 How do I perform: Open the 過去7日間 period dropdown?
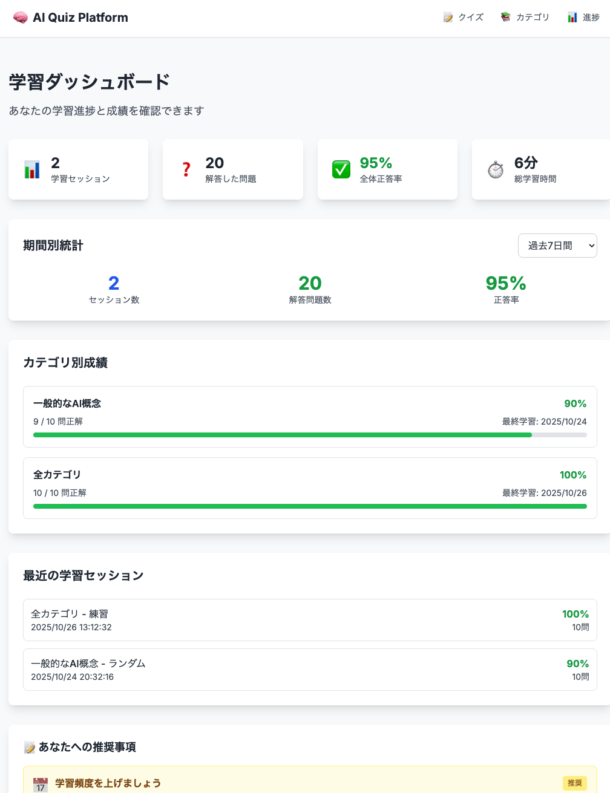557,246
